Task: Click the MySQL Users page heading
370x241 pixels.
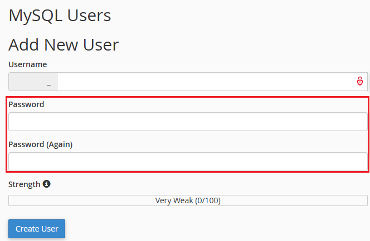Action: (x=60, y=16)
